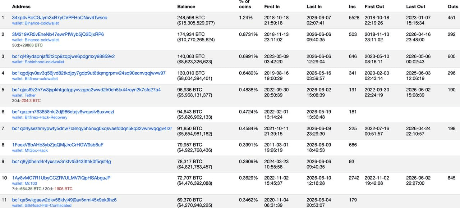This screenshot has width=460, height=208.
Task: Open the Tether address starting bc1qjasf9z3h7w3
Action: [x=86, y=90]
